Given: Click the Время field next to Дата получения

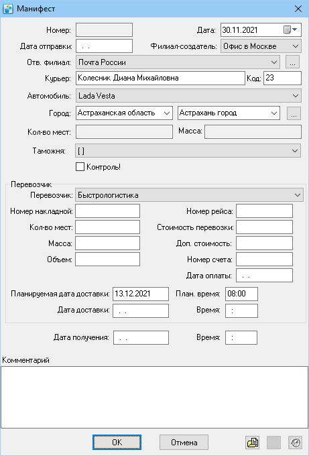Looking at the screenshot, I should (241, 337).
